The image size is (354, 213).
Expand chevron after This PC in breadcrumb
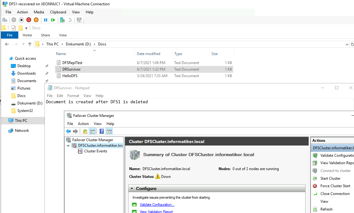[62, 44]
